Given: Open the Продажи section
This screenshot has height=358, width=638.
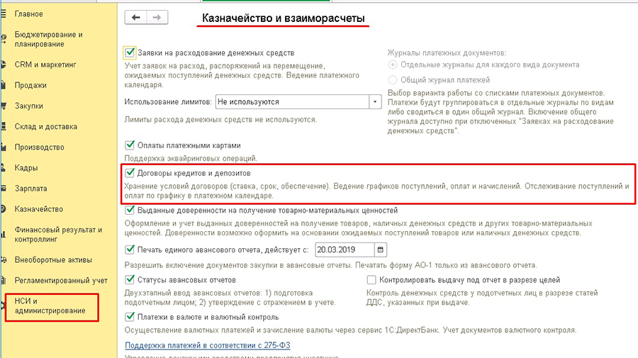Looking at the screenshot, I should 30,86.
